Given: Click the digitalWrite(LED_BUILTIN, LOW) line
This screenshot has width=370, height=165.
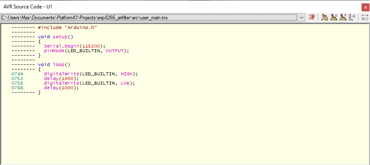Looking at the screenshot, I should (x=89, y=83).
